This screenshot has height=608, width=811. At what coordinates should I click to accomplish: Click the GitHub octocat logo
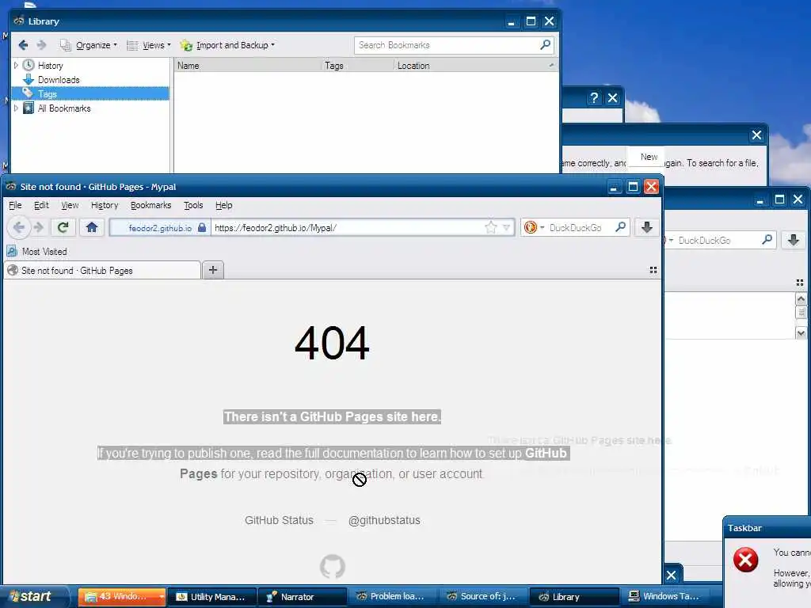332,566
